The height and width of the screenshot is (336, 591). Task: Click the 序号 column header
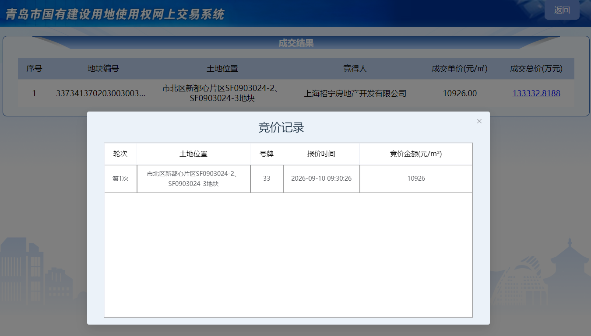point(34,69)
